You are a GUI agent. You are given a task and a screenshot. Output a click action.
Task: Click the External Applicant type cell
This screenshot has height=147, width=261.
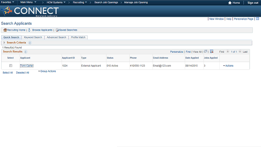click(91, 66)
